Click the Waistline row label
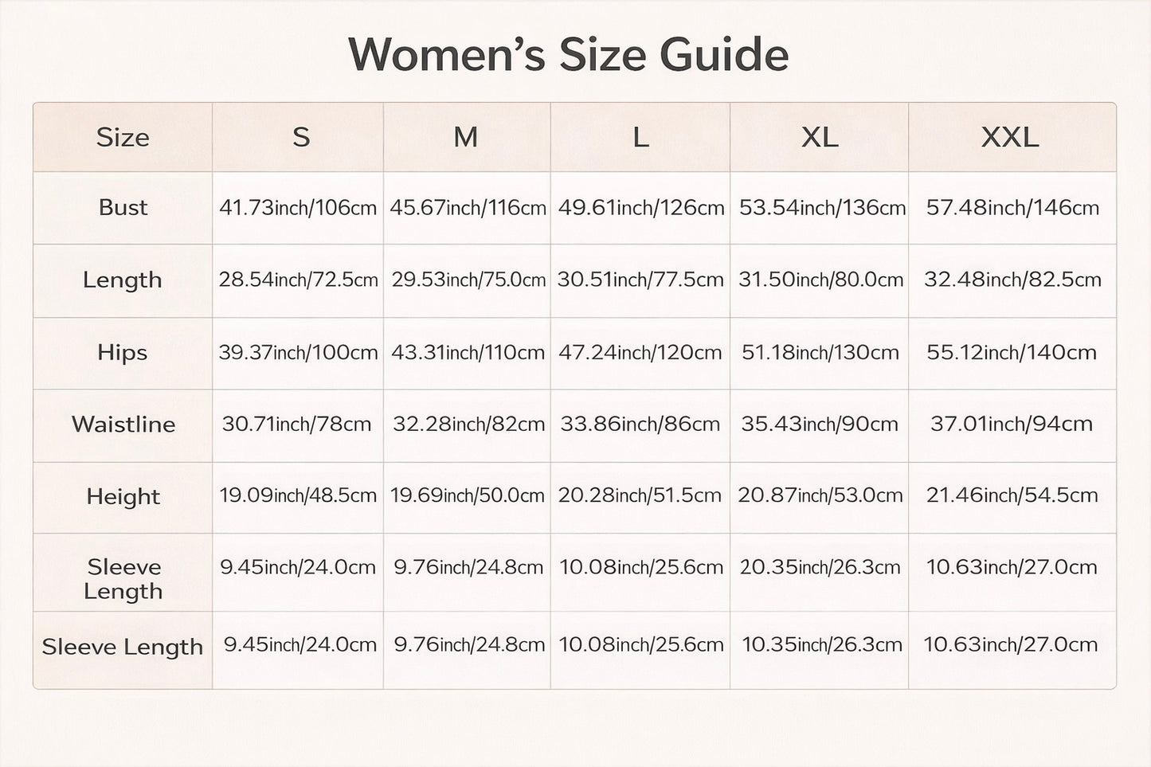The height and width of the screenshot is (767, 1151). pos(123,424)
